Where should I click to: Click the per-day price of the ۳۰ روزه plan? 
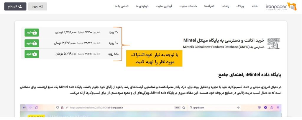coord(89,33)
